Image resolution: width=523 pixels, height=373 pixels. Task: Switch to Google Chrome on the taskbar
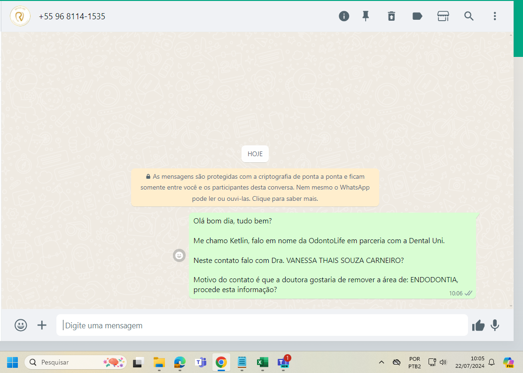click(221, 362)
